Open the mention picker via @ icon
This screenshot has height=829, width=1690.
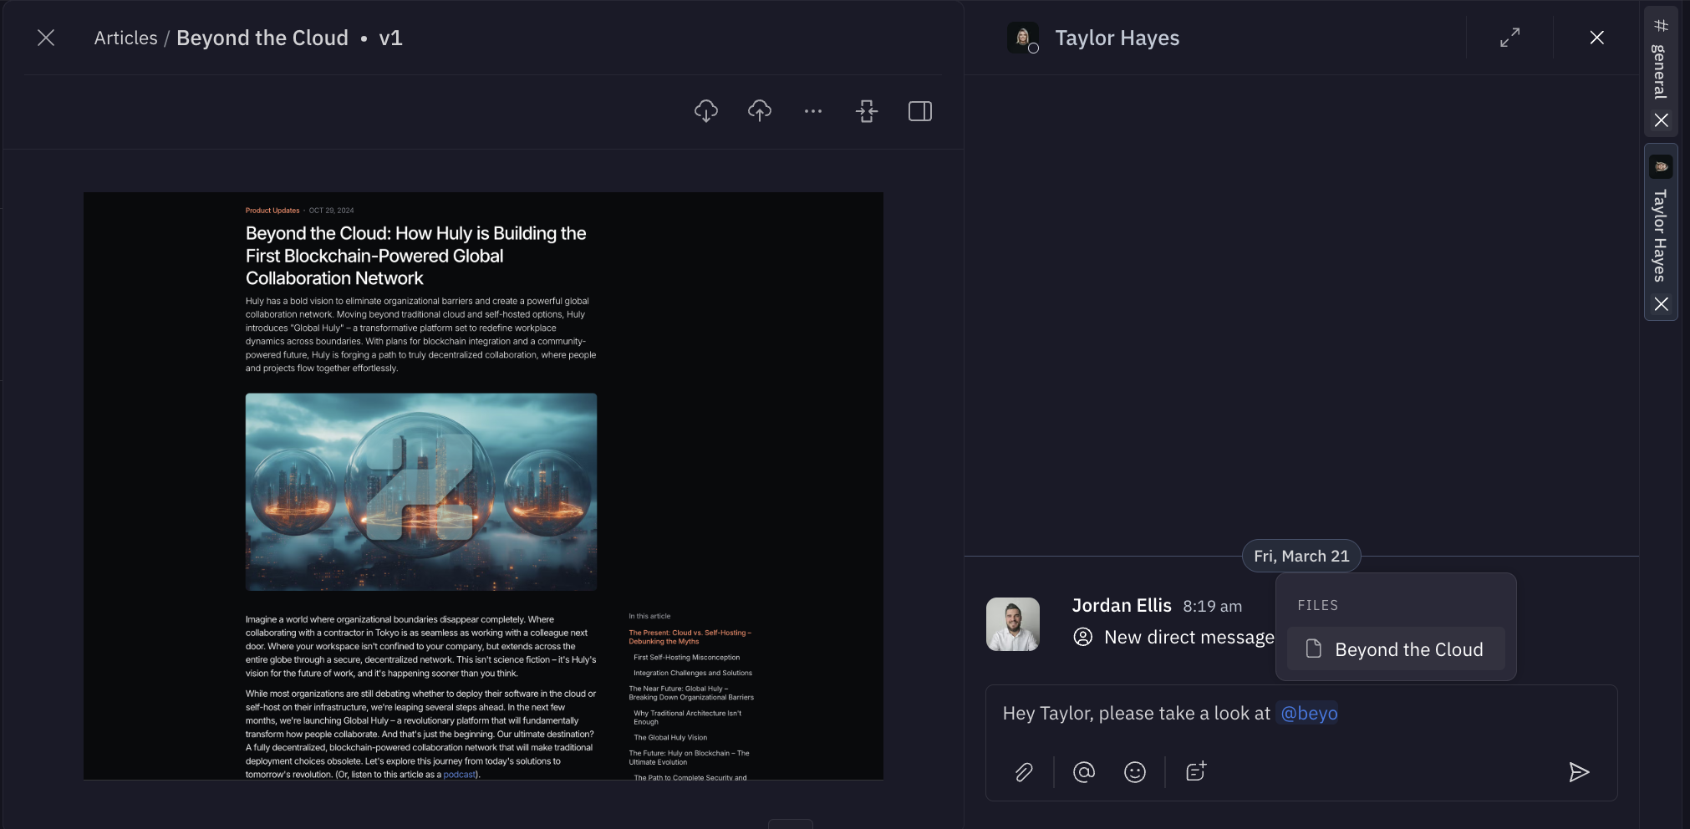tap(1083, 771)
